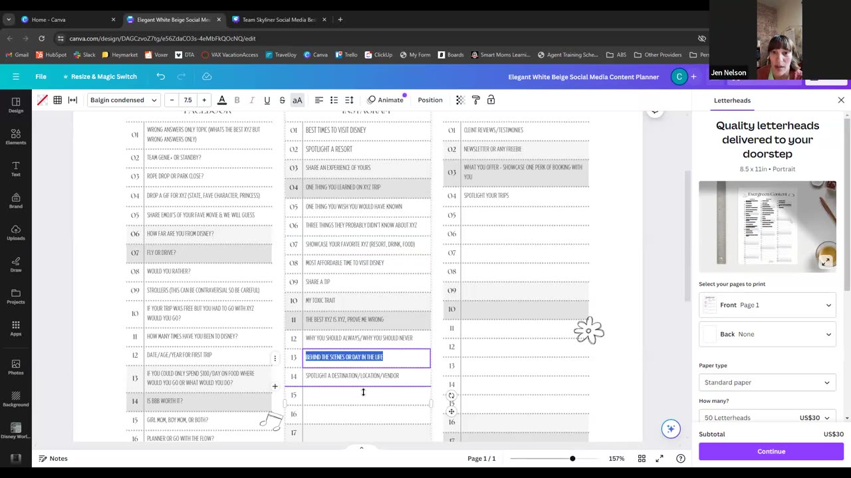Open the help question mark icon
The image size is (851, 478).
(x=680, y=458)
